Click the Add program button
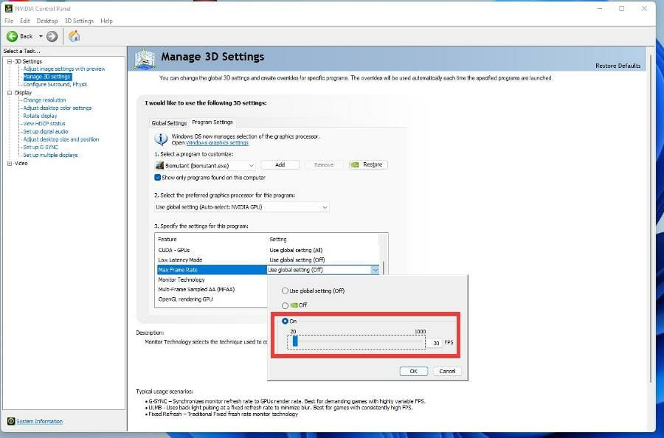 point(280,164)
